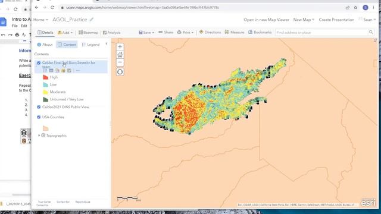Select the Content tab
The image size is (381, 214).
click(x=67, y=45)
